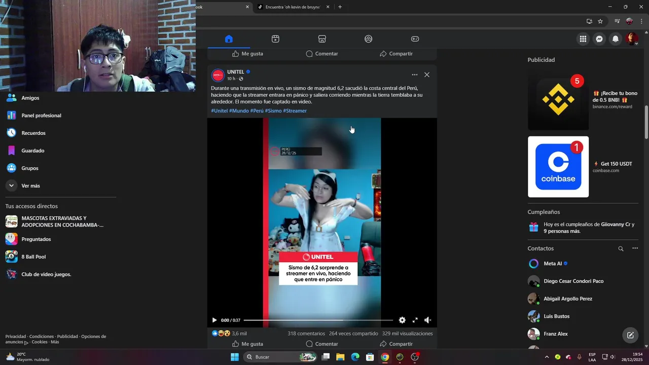The height and width of the screenshot is (365, 649).
Task: Enter video fullscreen mode
Action: coord(415,320)
